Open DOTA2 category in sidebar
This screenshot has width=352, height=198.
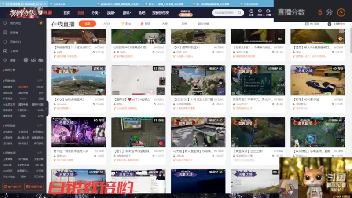[40, 87]
